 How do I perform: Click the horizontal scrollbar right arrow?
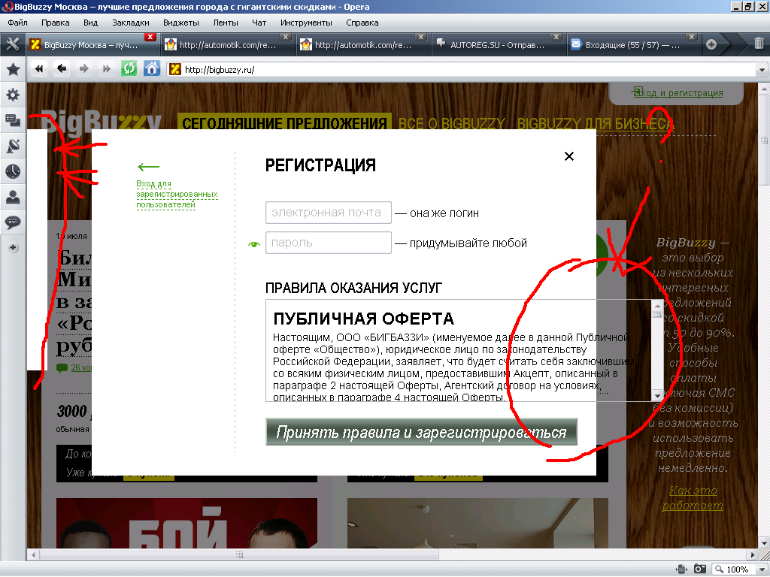[753, 554]
